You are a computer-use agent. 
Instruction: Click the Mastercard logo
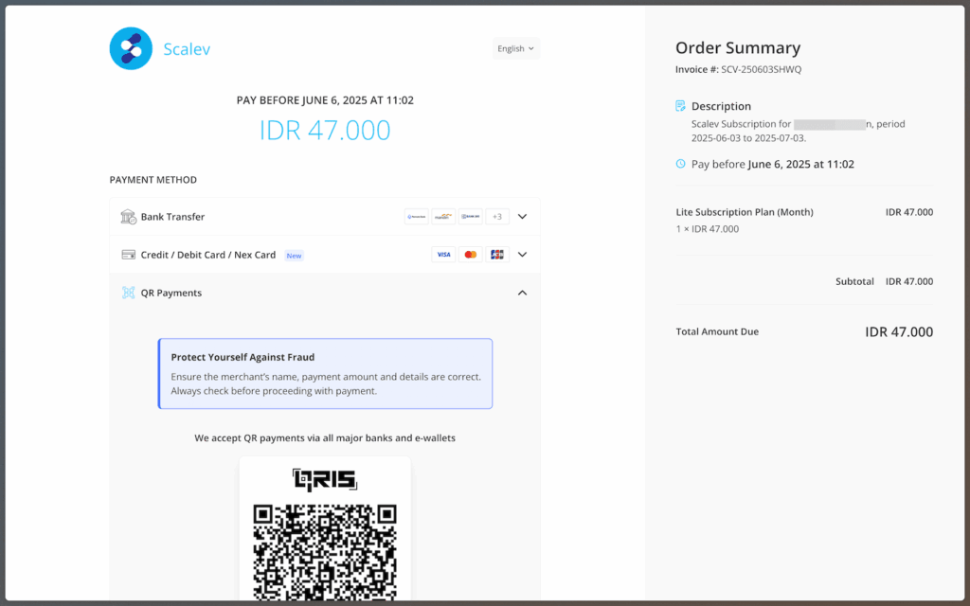[470, 255]
